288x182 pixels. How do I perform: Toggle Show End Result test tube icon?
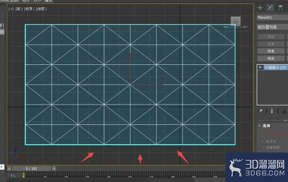[x=272, y=111]
